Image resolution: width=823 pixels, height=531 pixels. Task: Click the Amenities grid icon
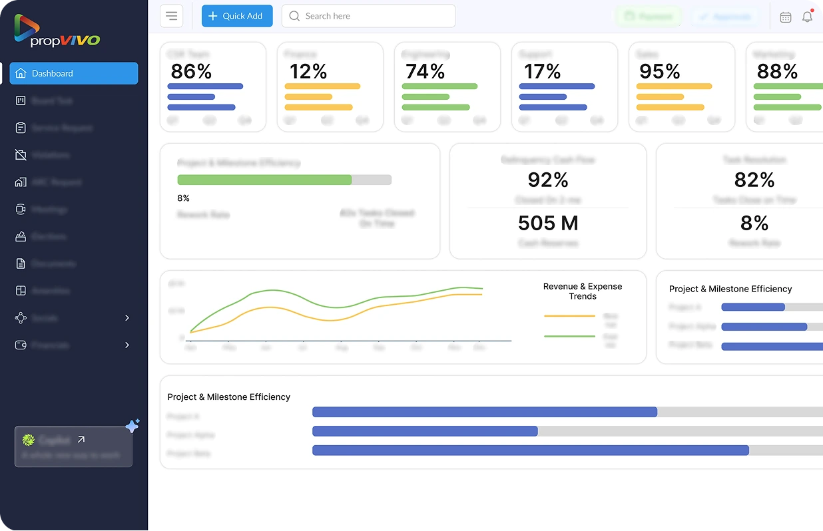tap(24, 291)
